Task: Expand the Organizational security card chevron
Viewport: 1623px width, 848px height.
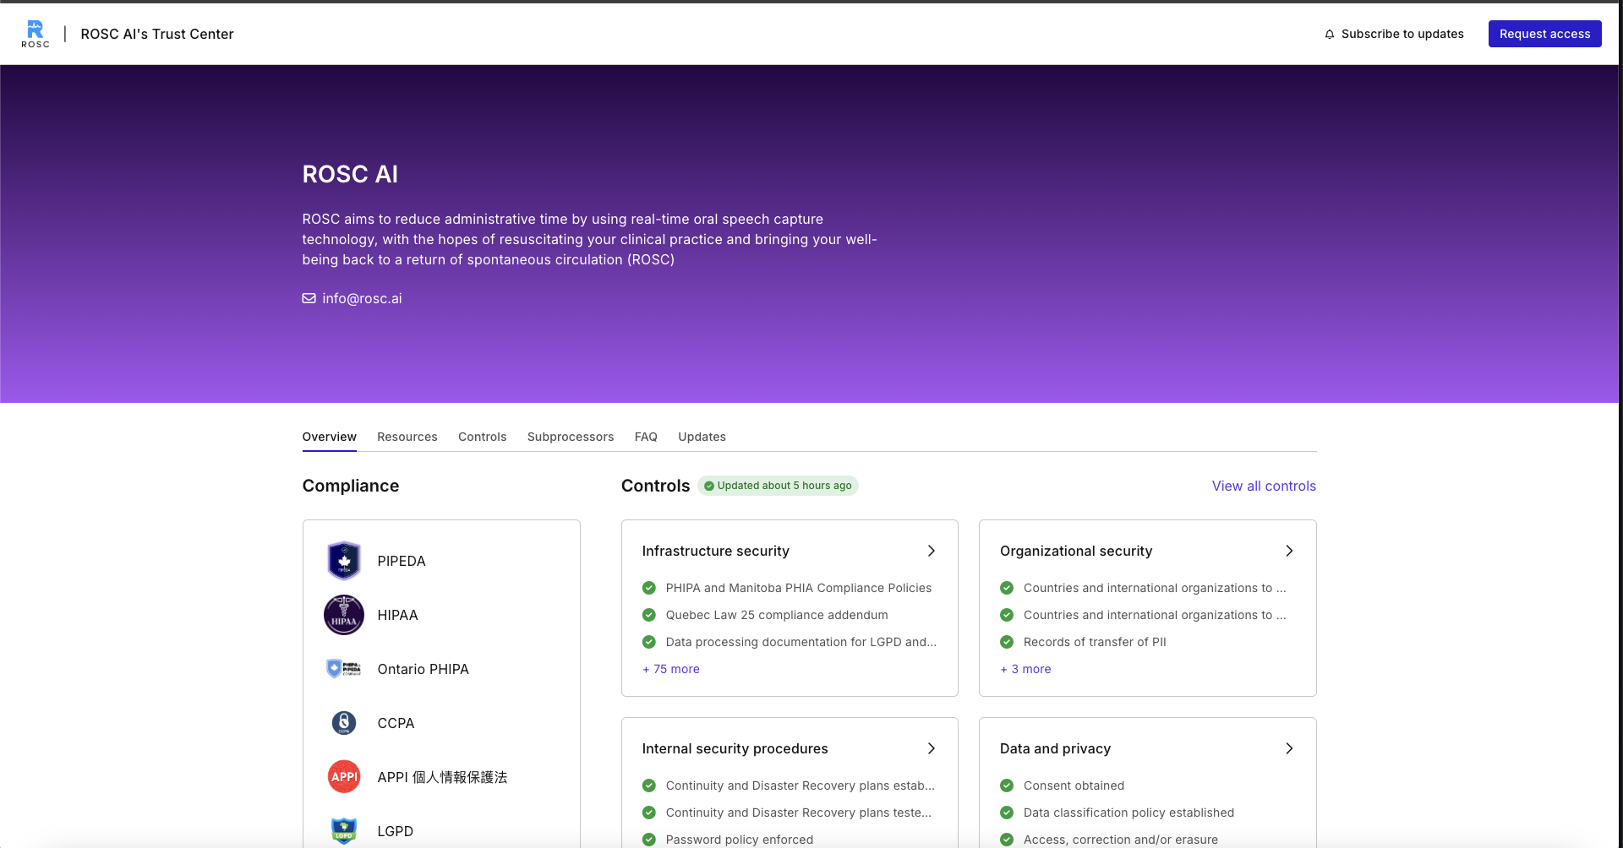Action: 1289,551
